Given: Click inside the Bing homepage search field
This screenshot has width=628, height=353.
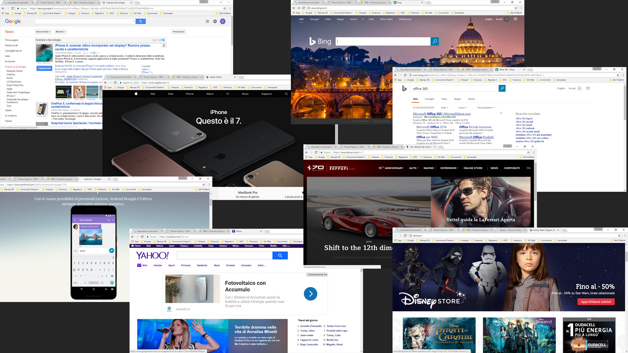Looking at the screenshot, I should click(x=383, y=41).
